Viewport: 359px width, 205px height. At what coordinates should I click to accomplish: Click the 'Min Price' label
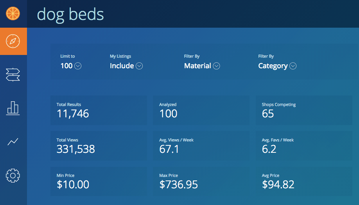point(65,175)
